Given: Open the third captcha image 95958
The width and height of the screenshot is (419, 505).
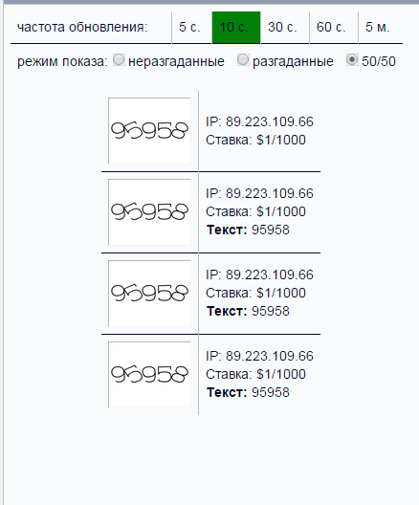Looking at the screenshot, I should click(149, 293).
